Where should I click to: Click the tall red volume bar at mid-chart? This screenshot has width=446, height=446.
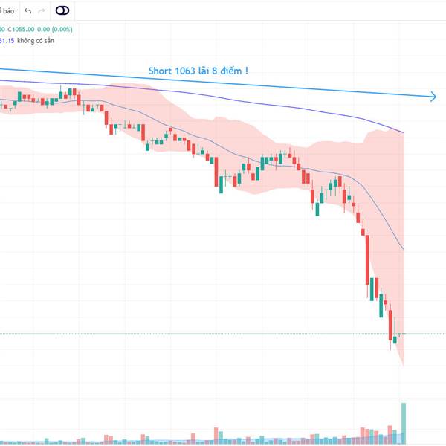216,436
